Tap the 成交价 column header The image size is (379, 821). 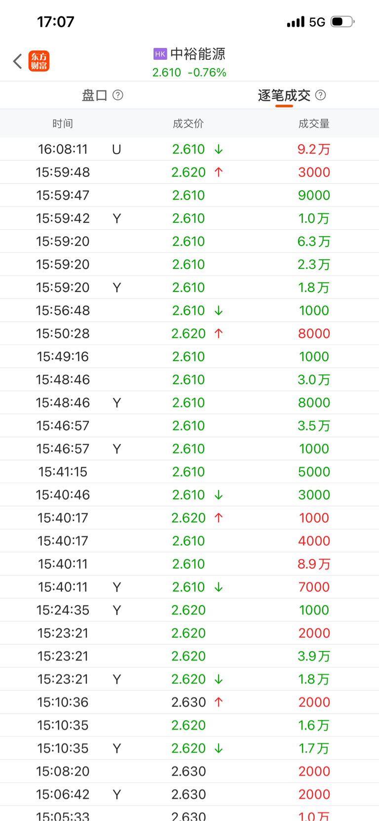tap(188, 123)
